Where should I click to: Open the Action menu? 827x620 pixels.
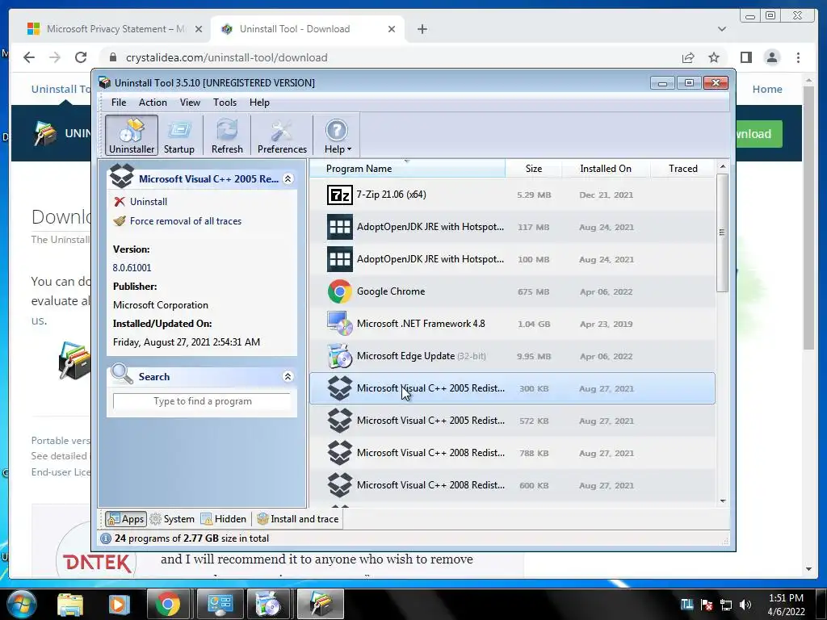tap(153, 103)
